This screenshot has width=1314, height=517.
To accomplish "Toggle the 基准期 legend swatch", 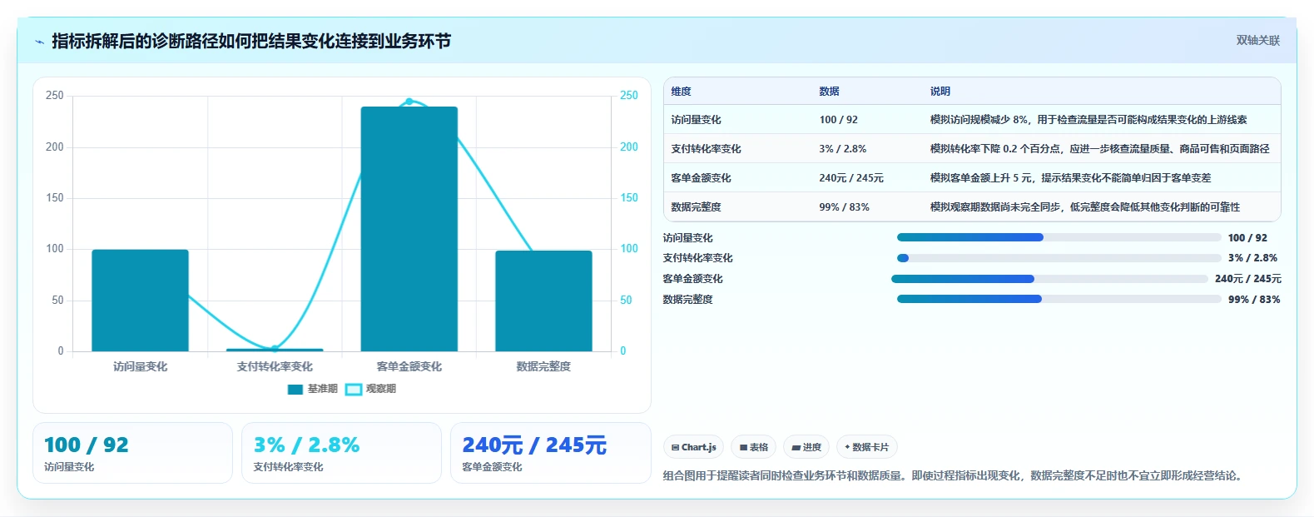I will click(x=295, y=389).
